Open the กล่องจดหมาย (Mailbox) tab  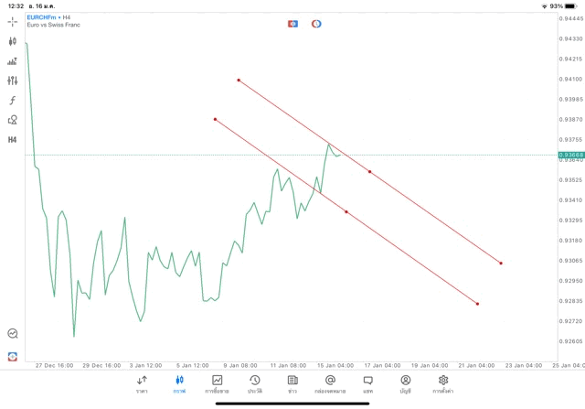(330, 384)
